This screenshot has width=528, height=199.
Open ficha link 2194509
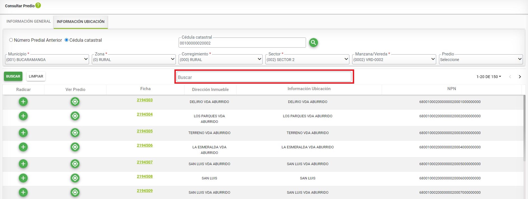[145, 191]
